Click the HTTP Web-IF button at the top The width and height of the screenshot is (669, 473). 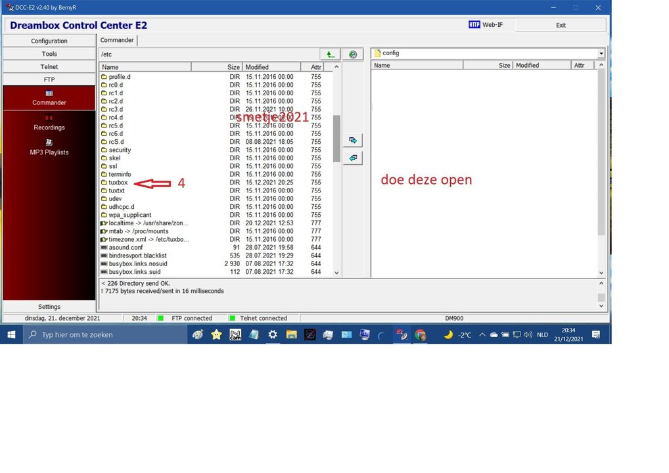(486, 24)
